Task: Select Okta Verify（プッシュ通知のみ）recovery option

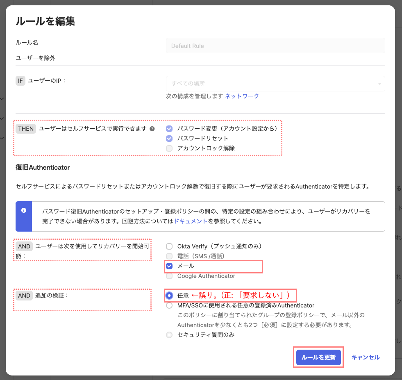Action: (x=169, y=246)
